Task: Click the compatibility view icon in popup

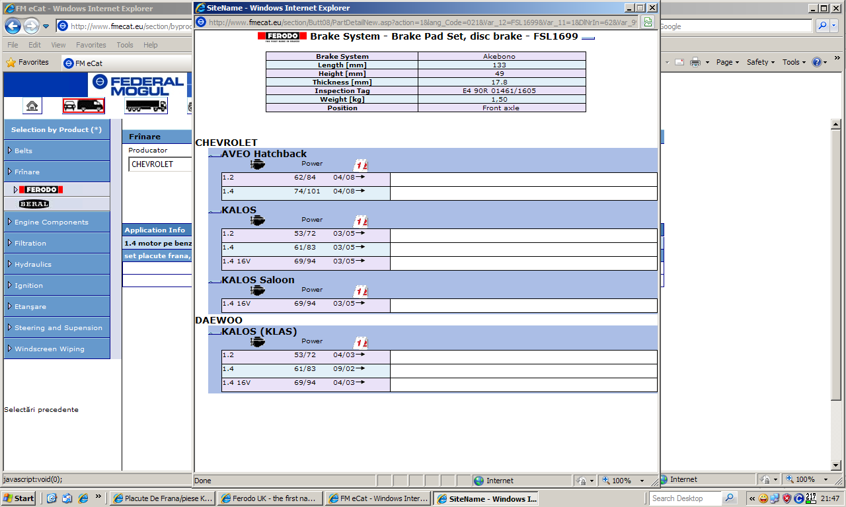Action: point(648,22)
